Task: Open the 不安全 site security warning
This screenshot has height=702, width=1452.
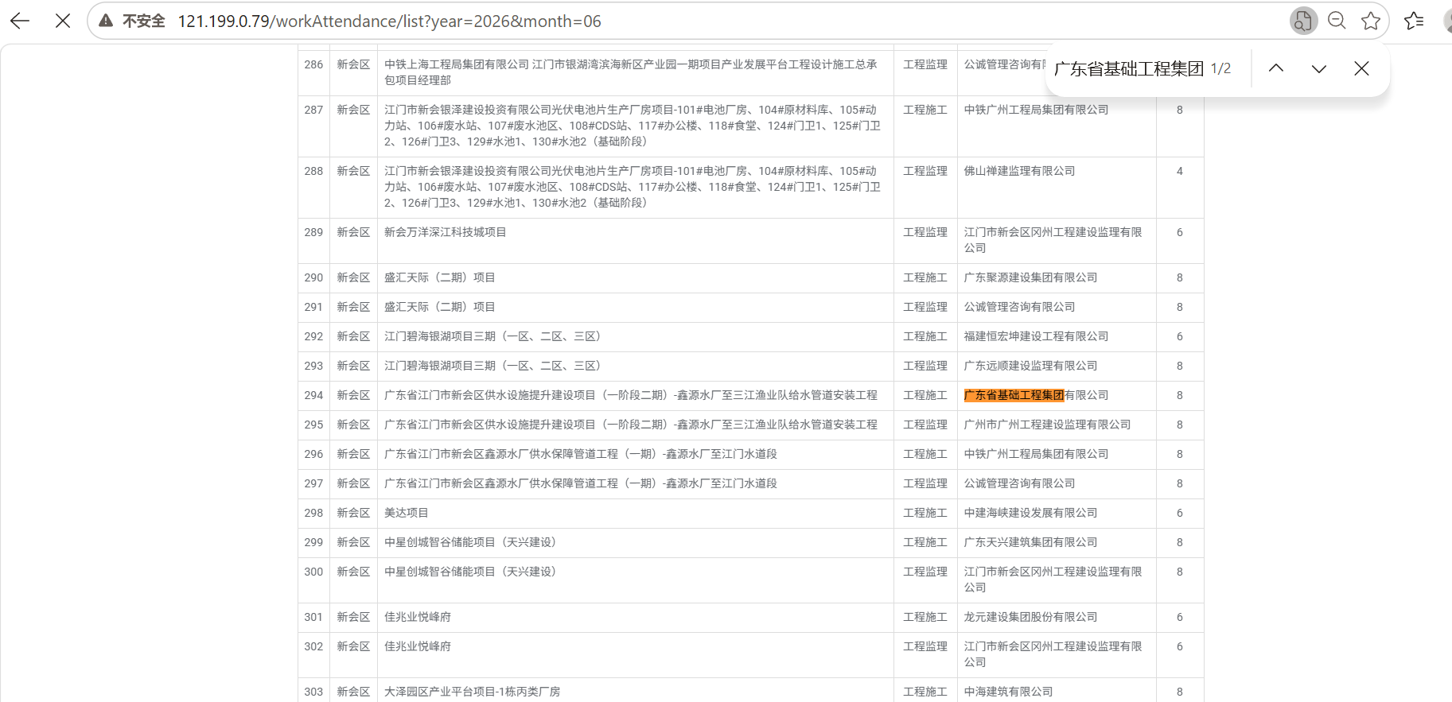Action: point(132,21)
